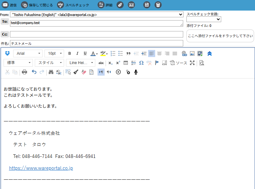Toggle italic text formatting

click(x=77, y=53)
